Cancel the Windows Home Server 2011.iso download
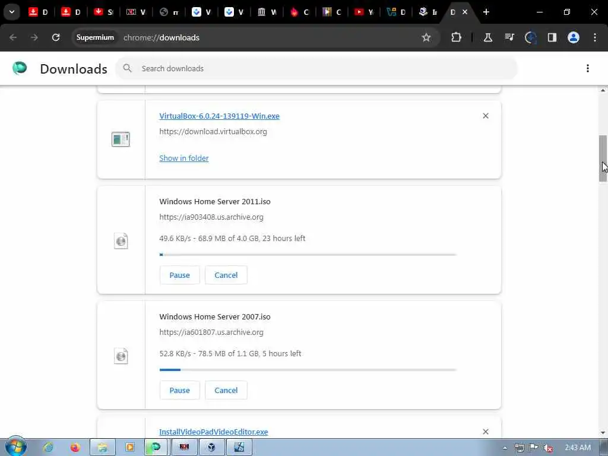Screen dimensions: 608x456 226,275
